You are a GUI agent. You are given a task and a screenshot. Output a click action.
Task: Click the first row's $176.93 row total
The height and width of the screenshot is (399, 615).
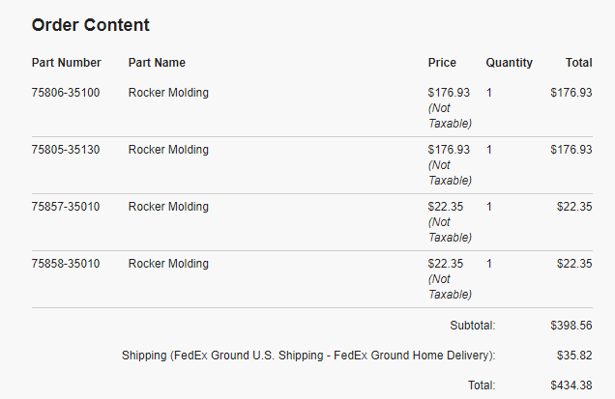571,93
